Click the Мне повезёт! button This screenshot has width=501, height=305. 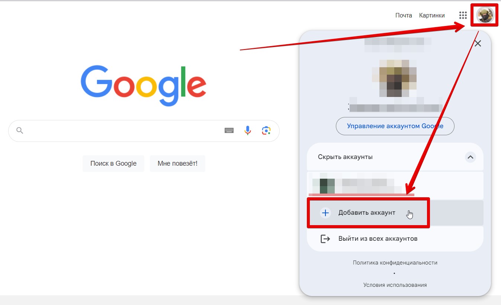click(177, 163)
